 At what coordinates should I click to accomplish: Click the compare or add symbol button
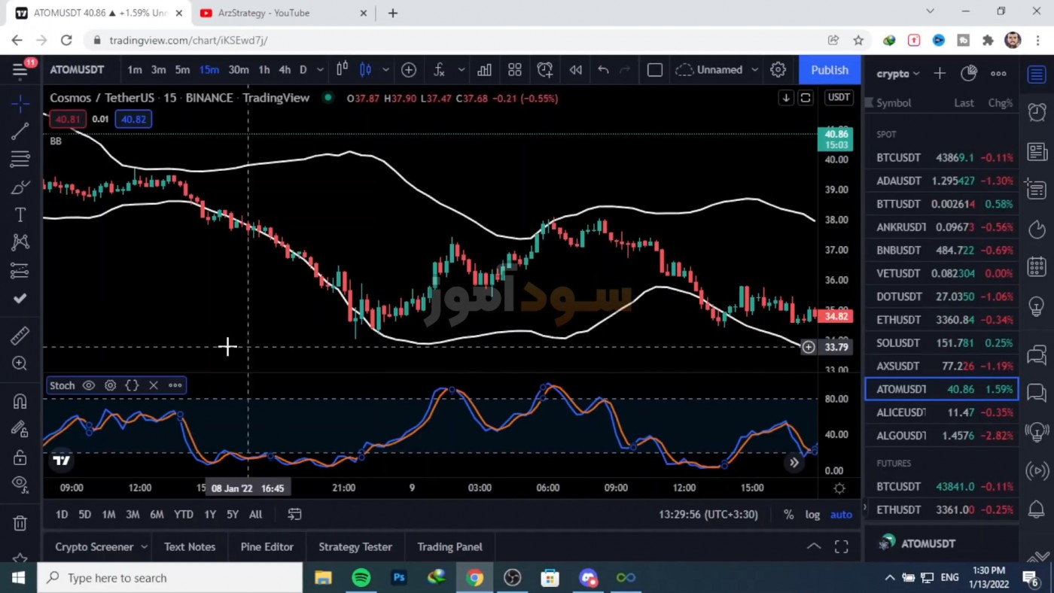click(x=409, y=70)
